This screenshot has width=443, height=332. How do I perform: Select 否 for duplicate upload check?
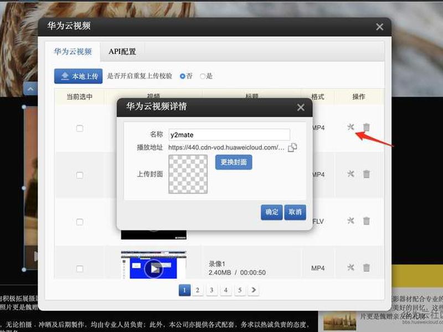pos(183,76)
